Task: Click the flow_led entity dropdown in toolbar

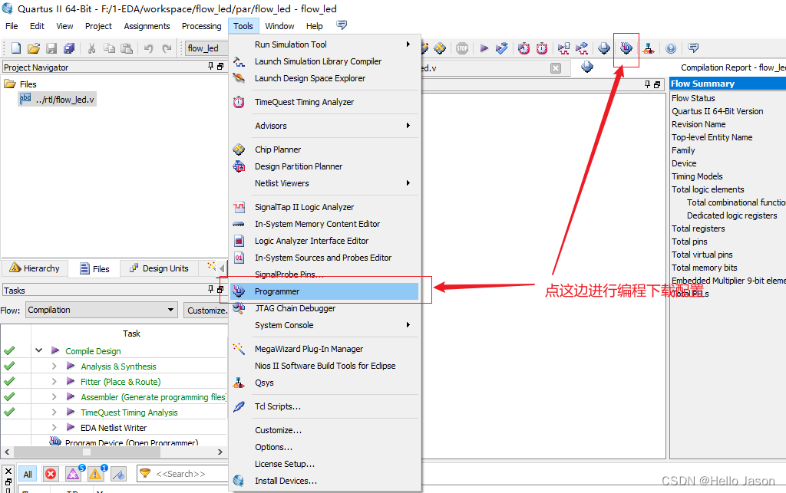Action: point(206,48)
